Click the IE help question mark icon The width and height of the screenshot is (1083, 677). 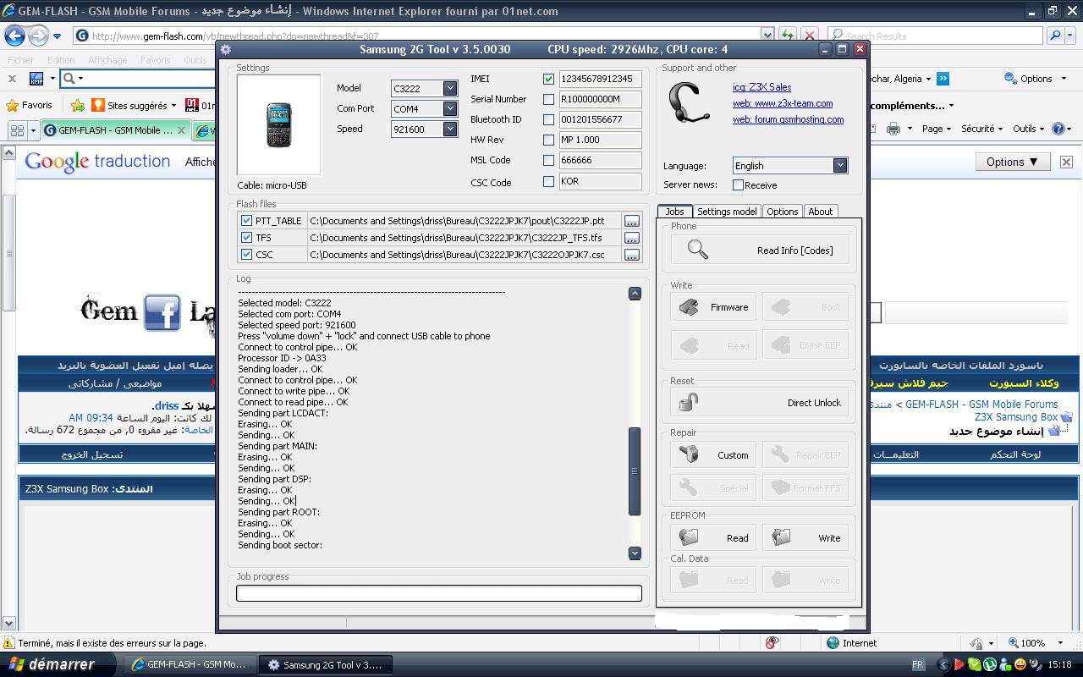click(1058, 129)
